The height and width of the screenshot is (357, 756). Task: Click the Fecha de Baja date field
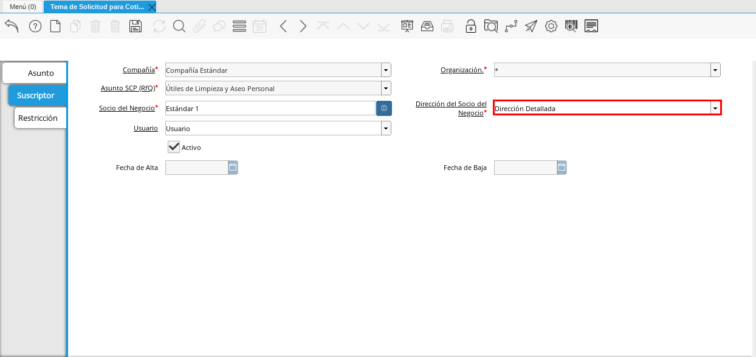click(x=526, y=167)
